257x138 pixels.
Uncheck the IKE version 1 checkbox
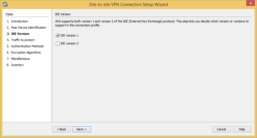(58, 35)
